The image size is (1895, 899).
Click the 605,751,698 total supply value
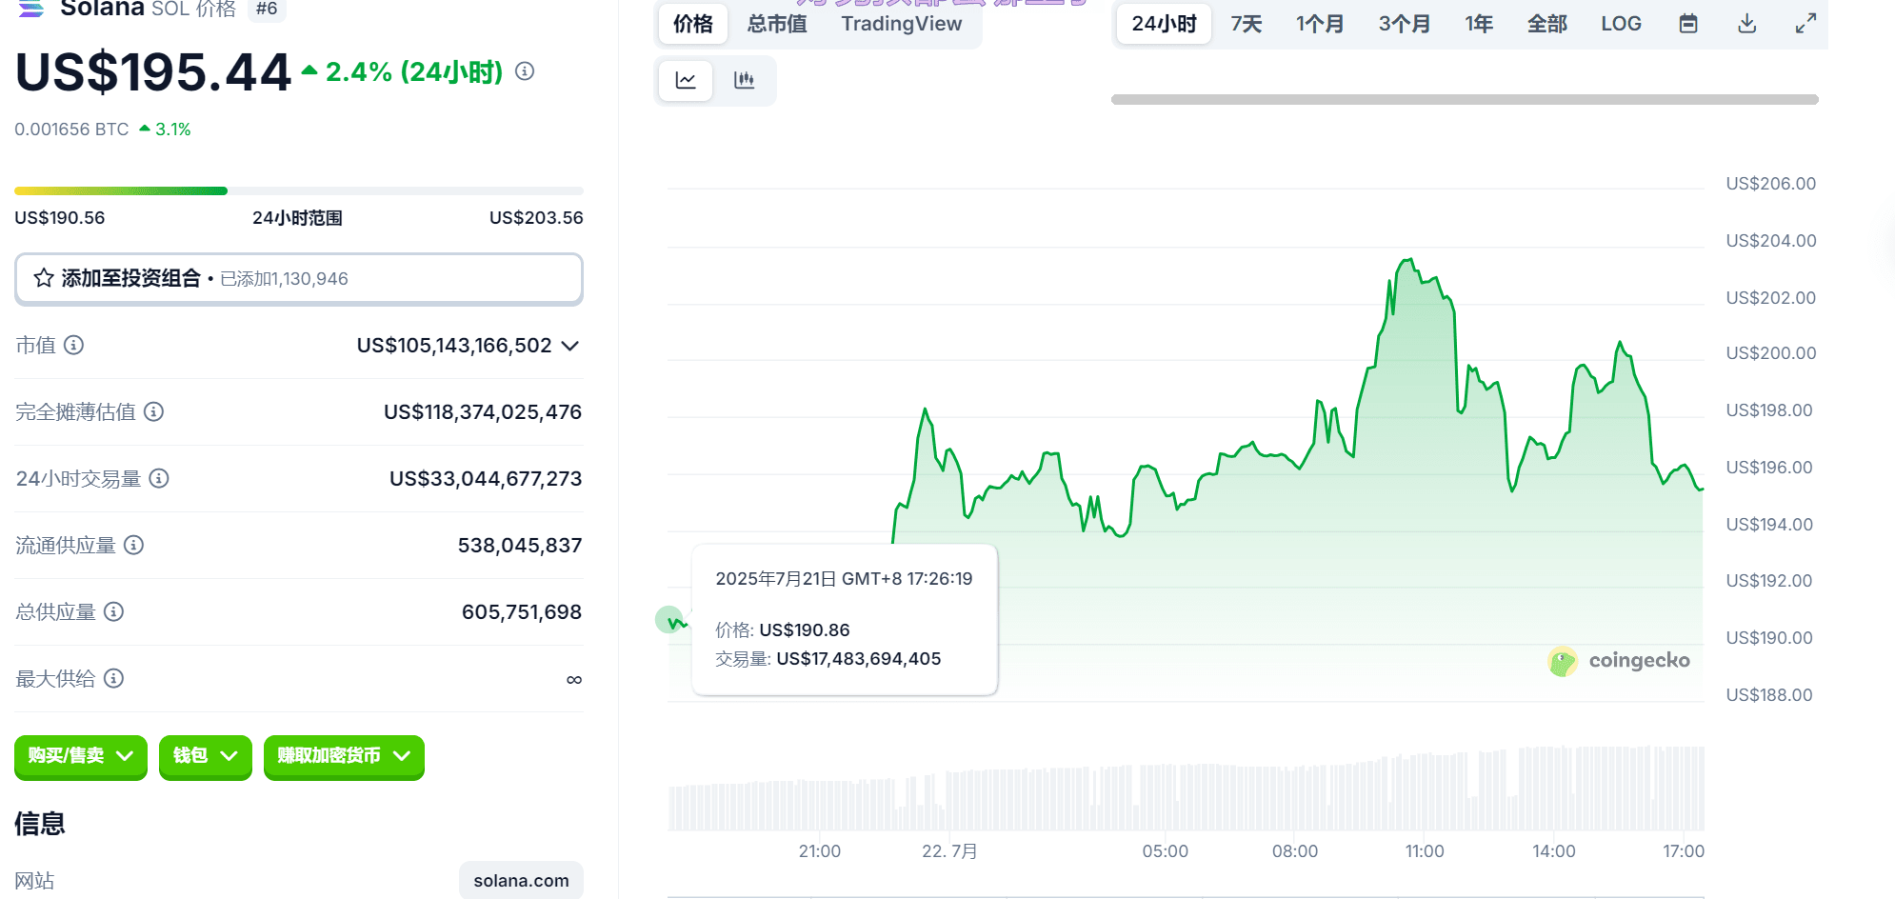(x=522, y=612)
